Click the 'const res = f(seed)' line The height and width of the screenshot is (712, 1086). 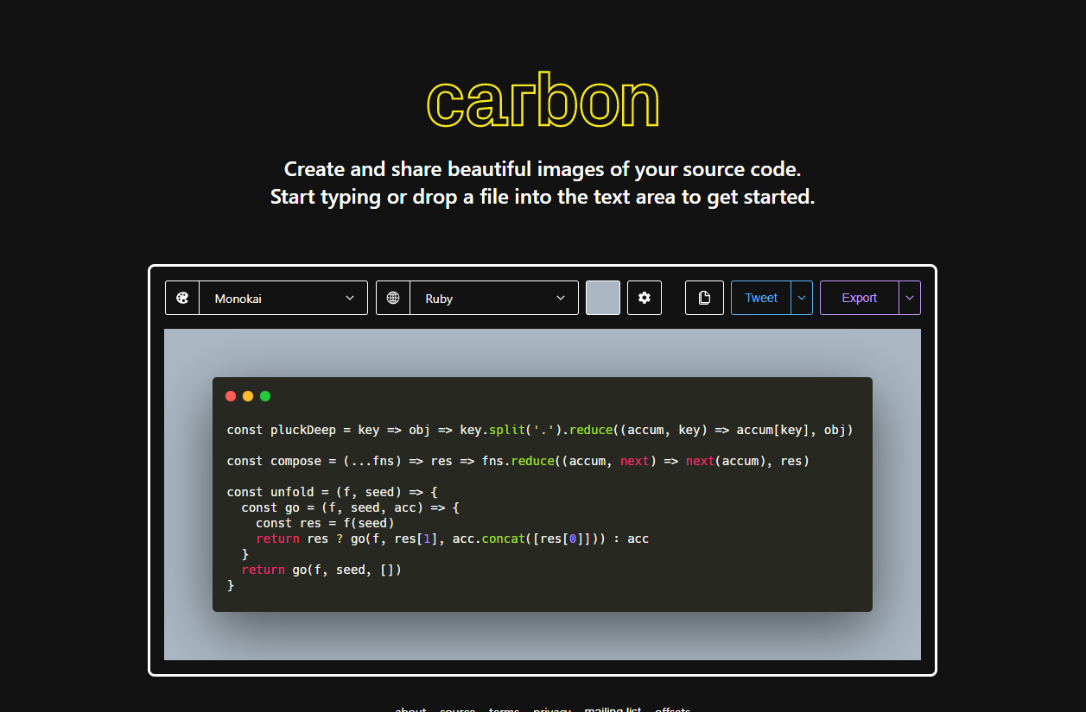(x=325, y=523)
